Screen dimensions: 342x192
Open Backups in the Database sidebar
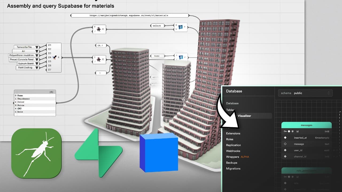coord(232,163)
